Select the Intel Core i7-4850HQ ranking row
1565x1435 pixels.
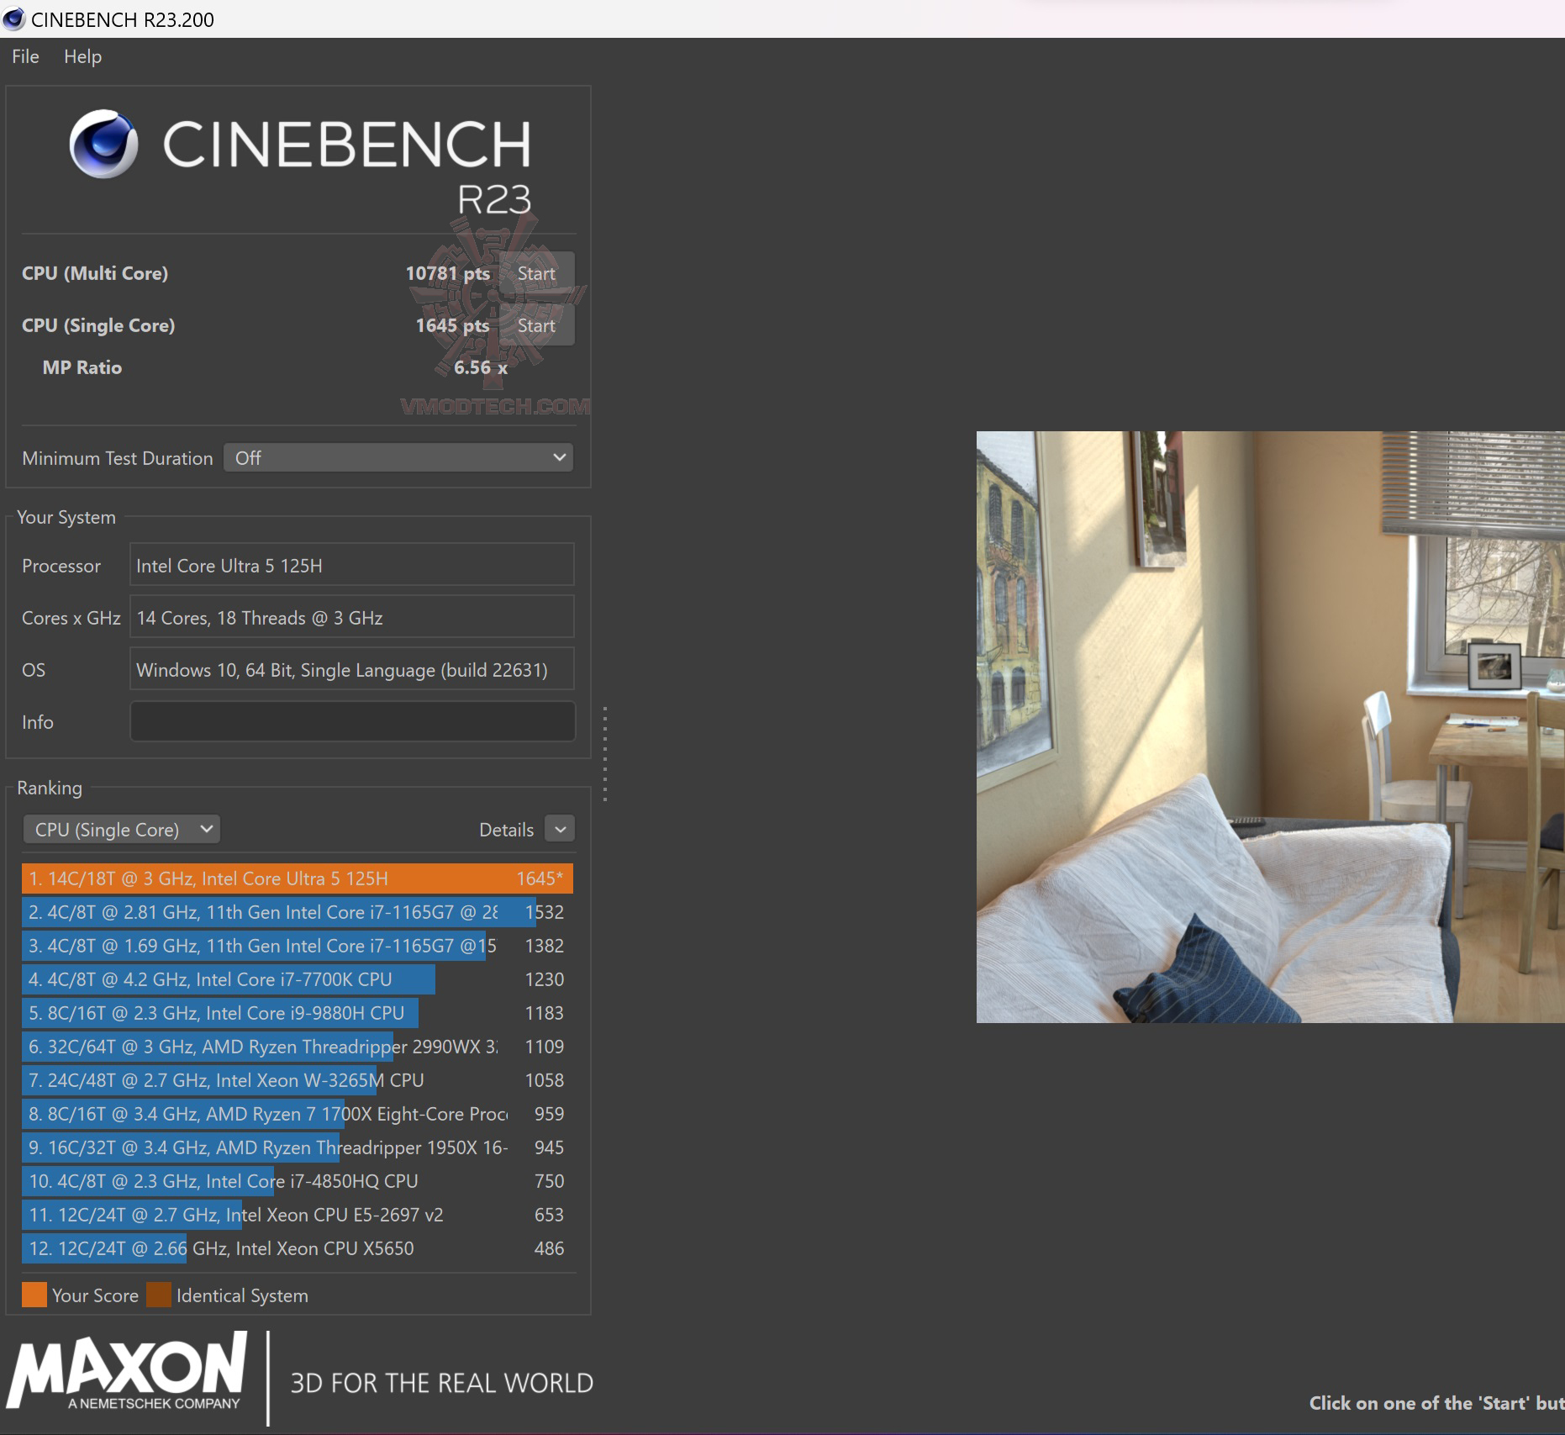[x=298, y=1181]
